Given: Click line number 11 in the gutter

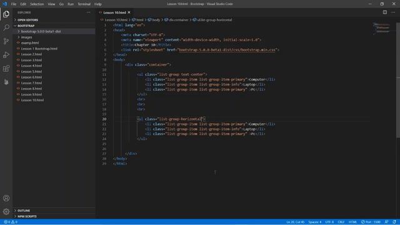Looking at the screenshot, I should click(104, 74).
